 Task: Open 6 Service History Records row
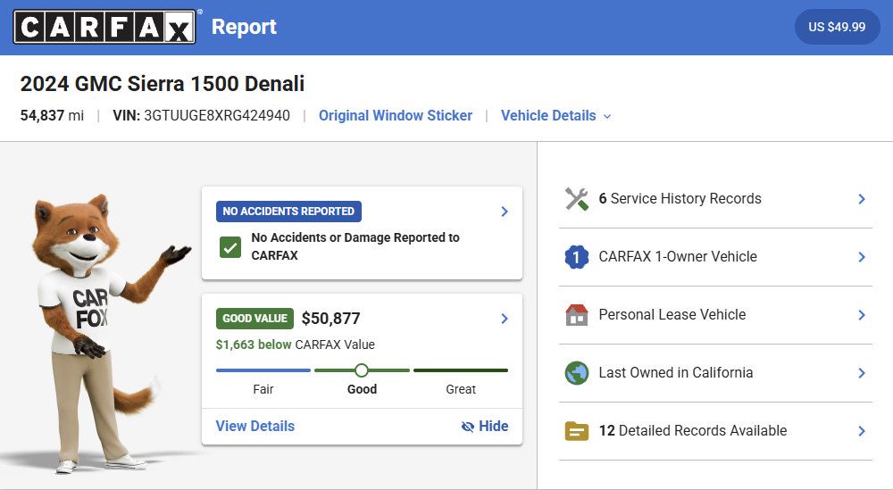[x=716, y=199]
